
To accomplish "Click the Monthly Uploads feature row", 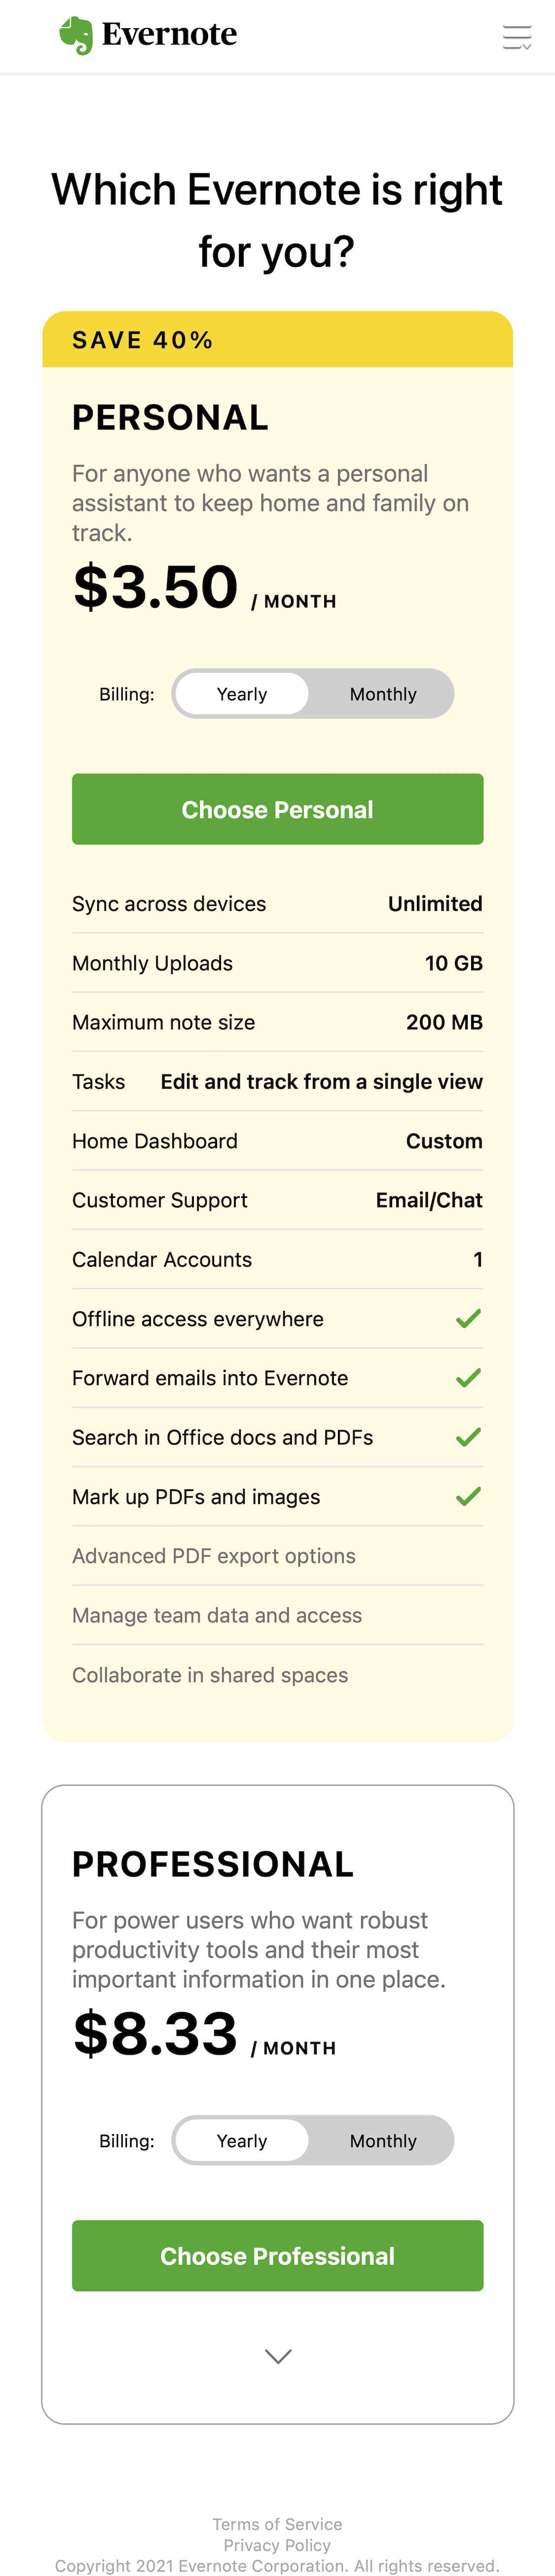I will tap(277, 963).
